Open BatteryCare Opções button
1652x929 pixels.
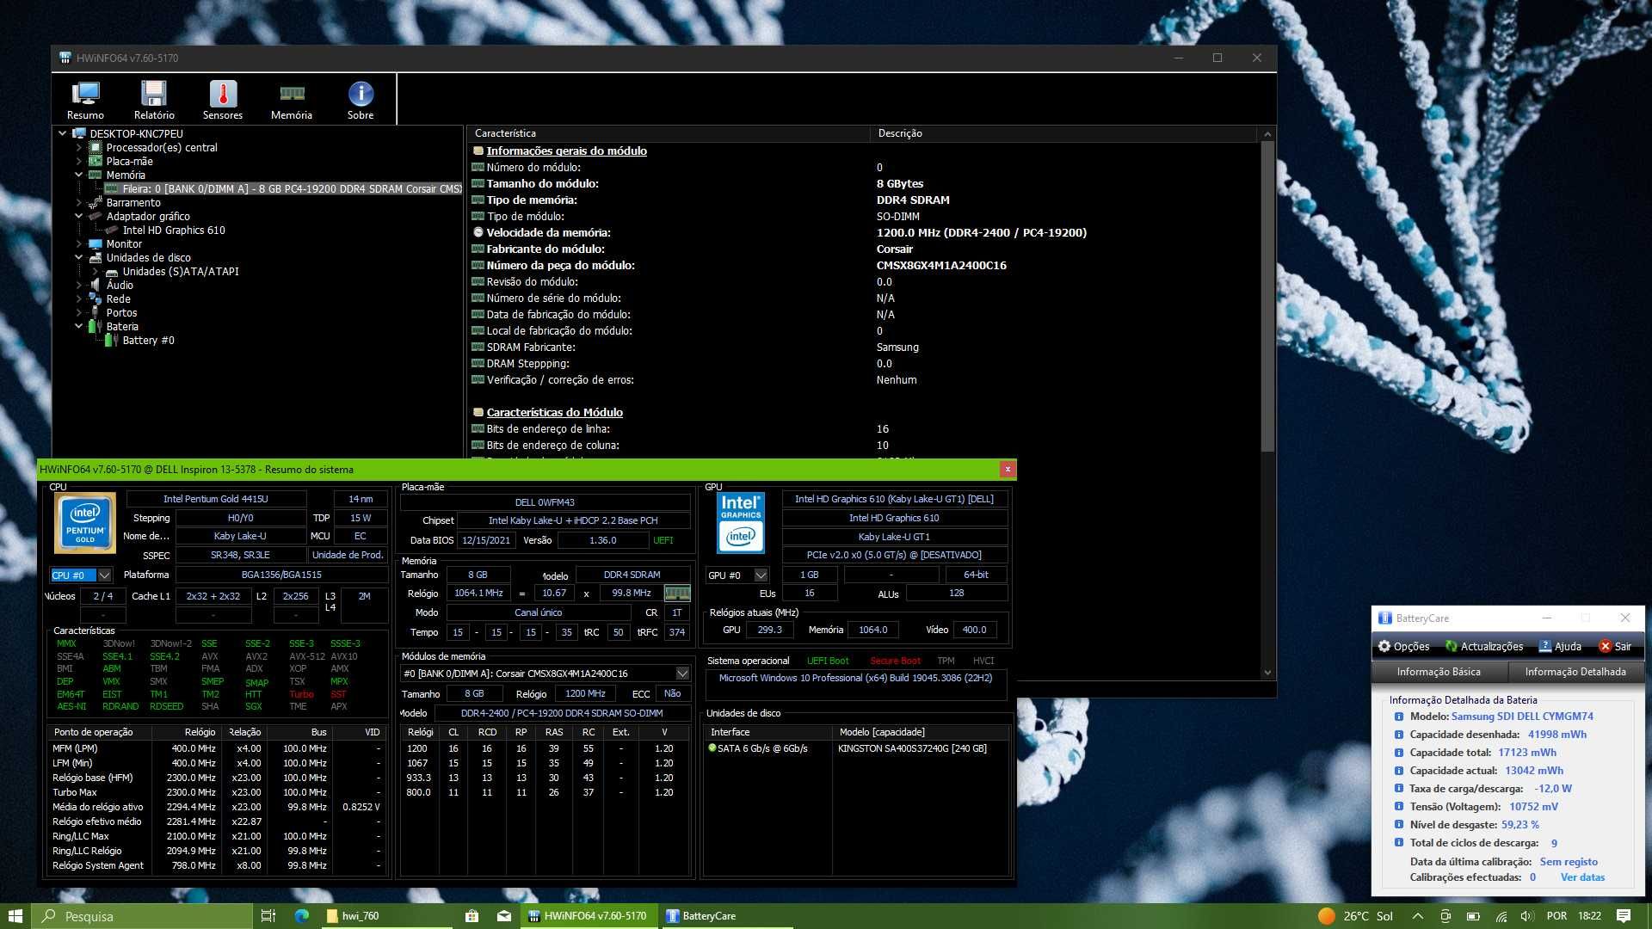point(1403,646)
